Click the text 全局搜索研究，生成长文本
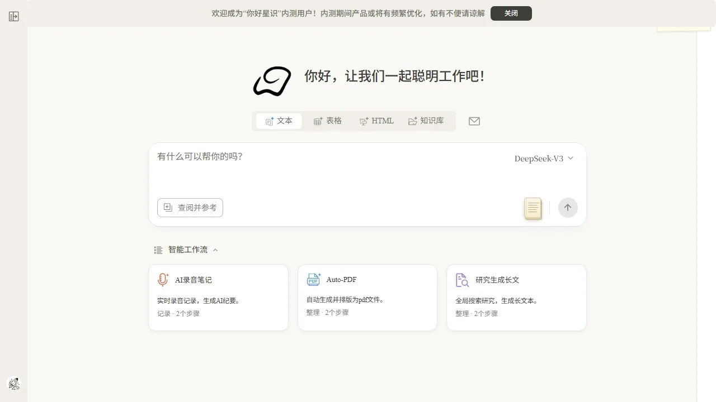The image size is (716, 402). tap(497, 300)
